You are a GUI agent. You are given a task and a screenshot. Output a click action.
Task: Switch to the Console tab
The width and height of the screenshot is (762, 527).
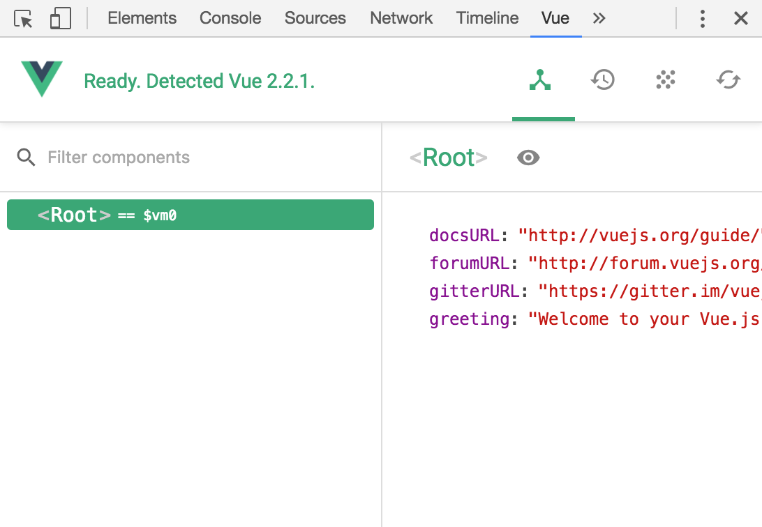(230, 18)
